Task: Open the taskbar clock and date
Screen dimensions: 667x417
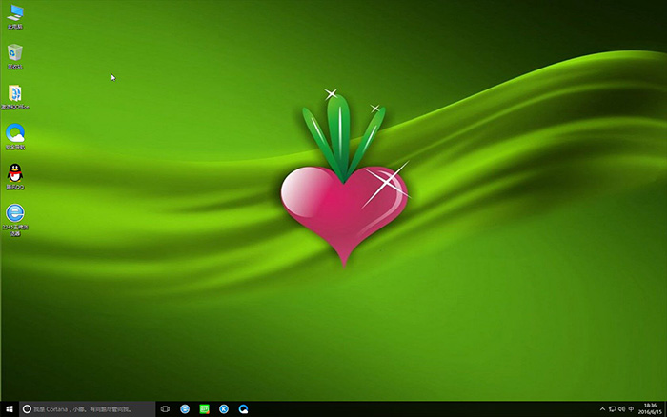Action: point(650,409)
